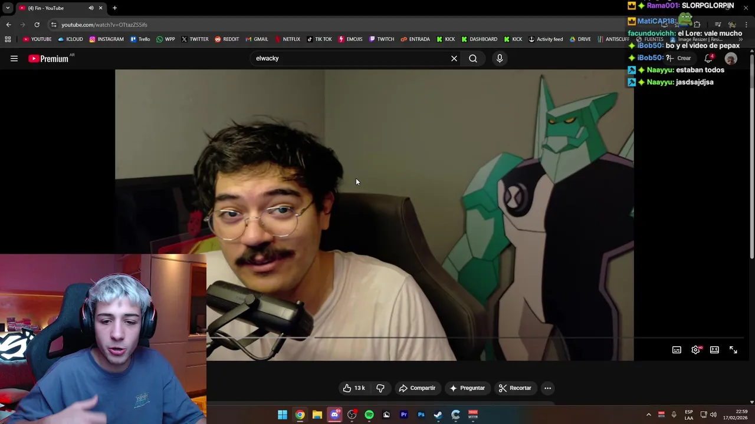The width and height of the screenshot is (755, 424).
Task: Open the TIK TOK bookmark
Action: point(319,39)
